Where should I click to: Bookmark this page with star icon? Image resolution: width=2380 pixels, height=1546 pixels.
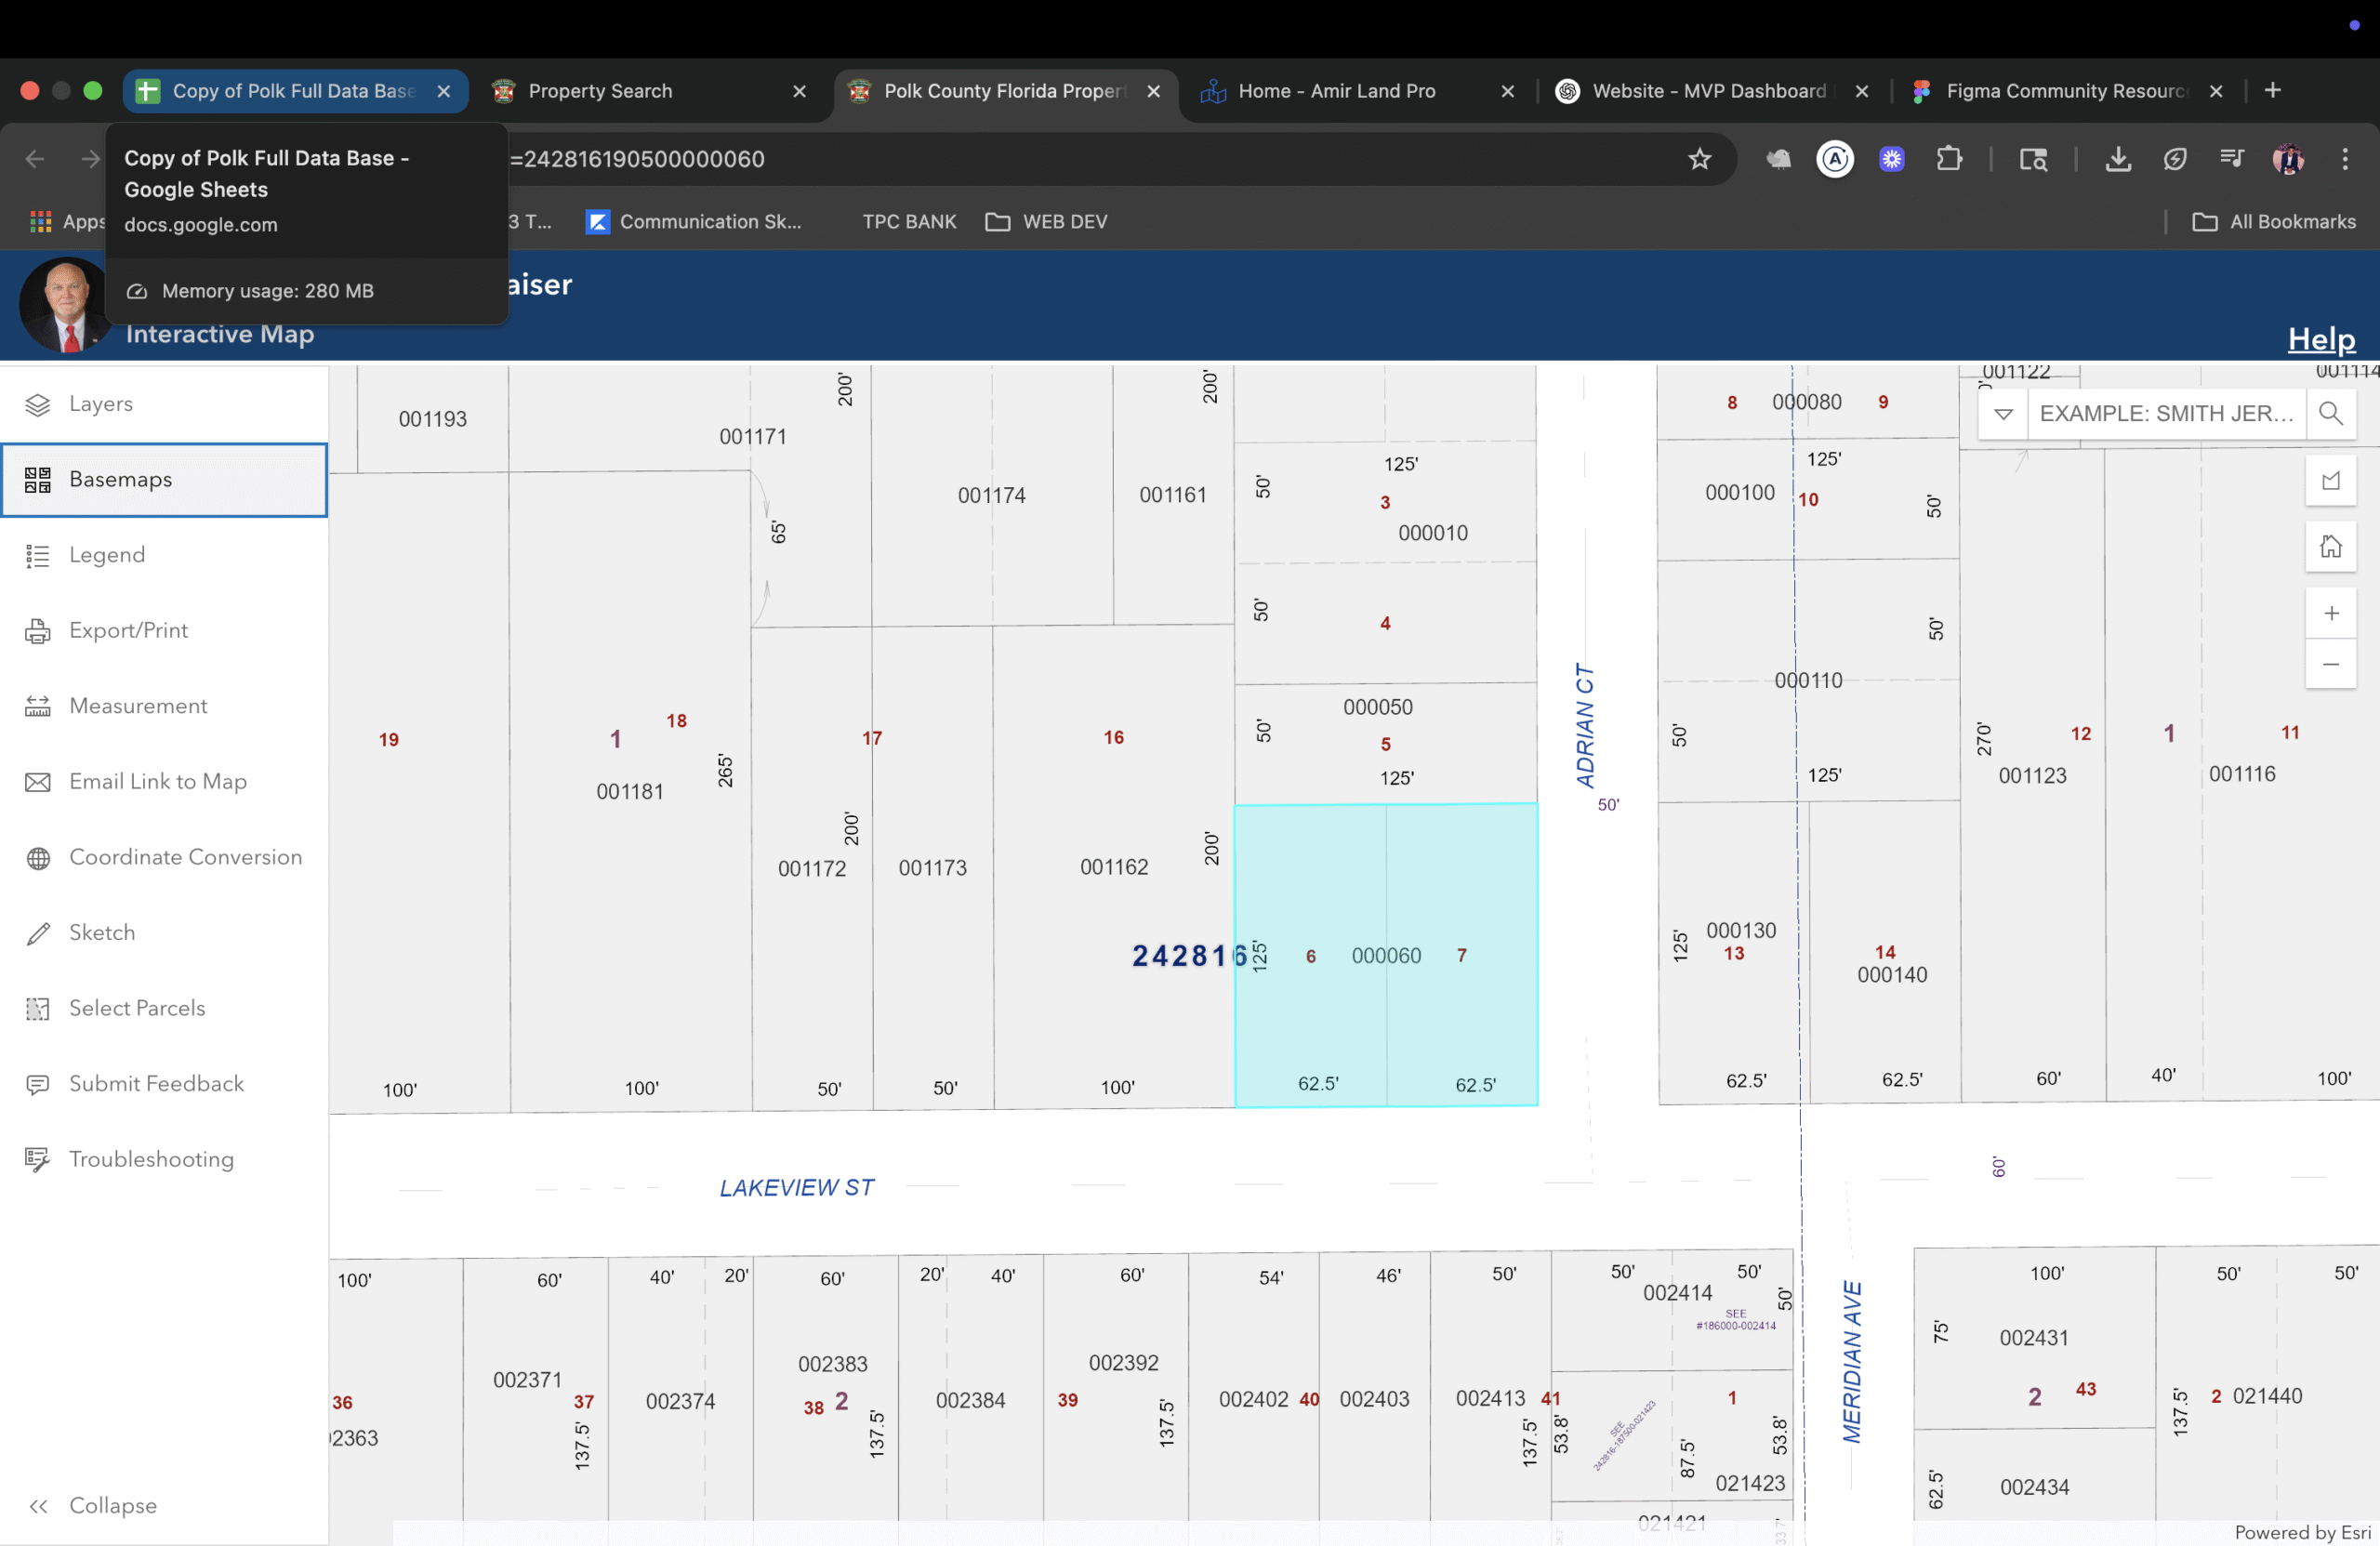coord(1699,159)
